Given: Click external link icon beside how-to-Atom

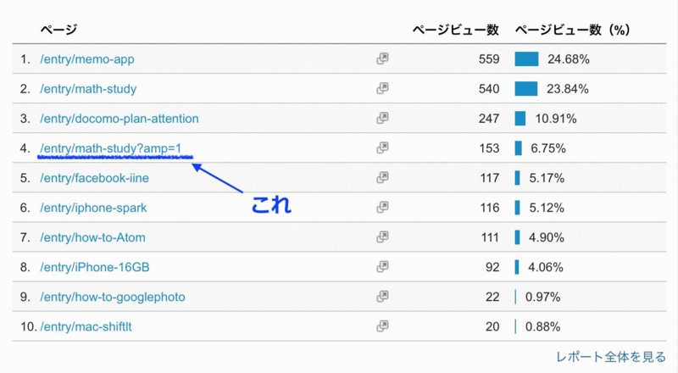Looking at the screenshot, I should (x=382, y=237).
